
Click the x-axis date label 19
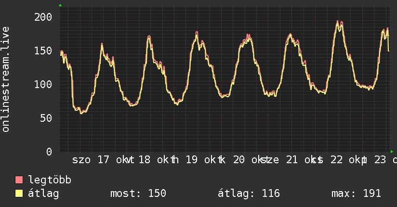tap(192, 160)
